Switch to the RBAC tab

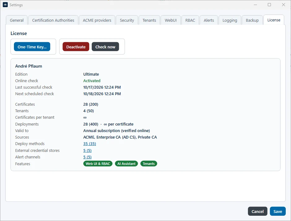(190, 20)
